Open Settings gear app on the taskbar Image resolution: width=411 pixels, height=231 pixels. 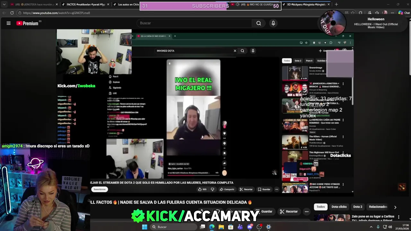click(268, 227)
